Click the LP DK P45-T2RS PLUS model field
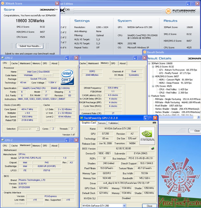The image size is (201, 208). 36,158
